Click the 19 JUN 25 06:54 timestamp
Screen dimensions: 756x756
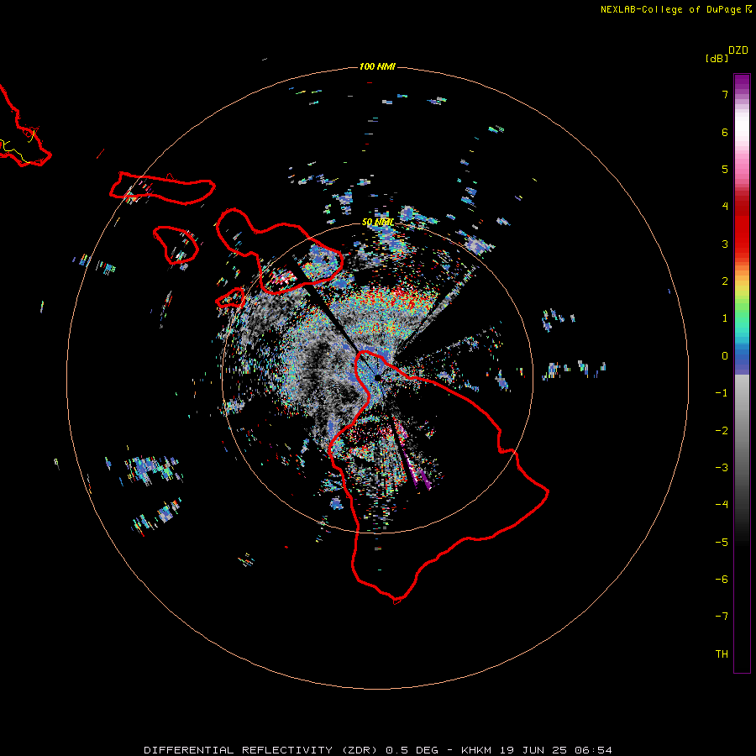tap(556, 750)
